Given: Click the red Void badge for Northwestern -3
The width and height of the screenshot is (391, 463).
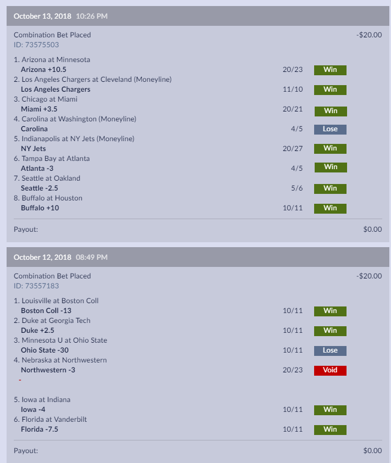Looking at the screenshot, I should tap(330, 370).
